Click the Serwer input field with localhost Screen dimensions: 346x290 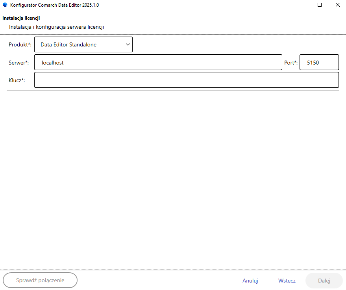click(158, 63)
